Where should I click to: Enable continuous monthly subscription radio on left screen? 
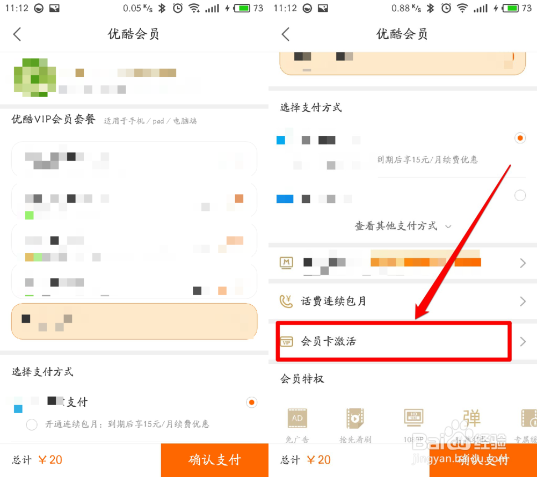pyautogui.click(x=32, y=424)
